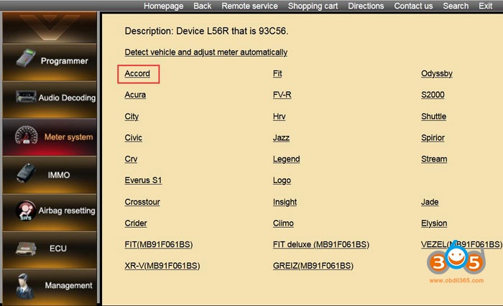Open XR-V(MB91F061BS) link
The width and height of the screenshot is (503, 306).
(162, 266)
